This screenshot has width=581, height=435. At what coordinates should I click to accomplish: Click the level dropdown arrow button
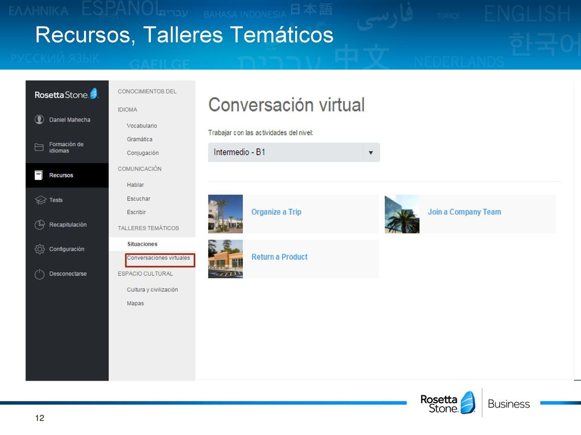(x=371, y=152)
